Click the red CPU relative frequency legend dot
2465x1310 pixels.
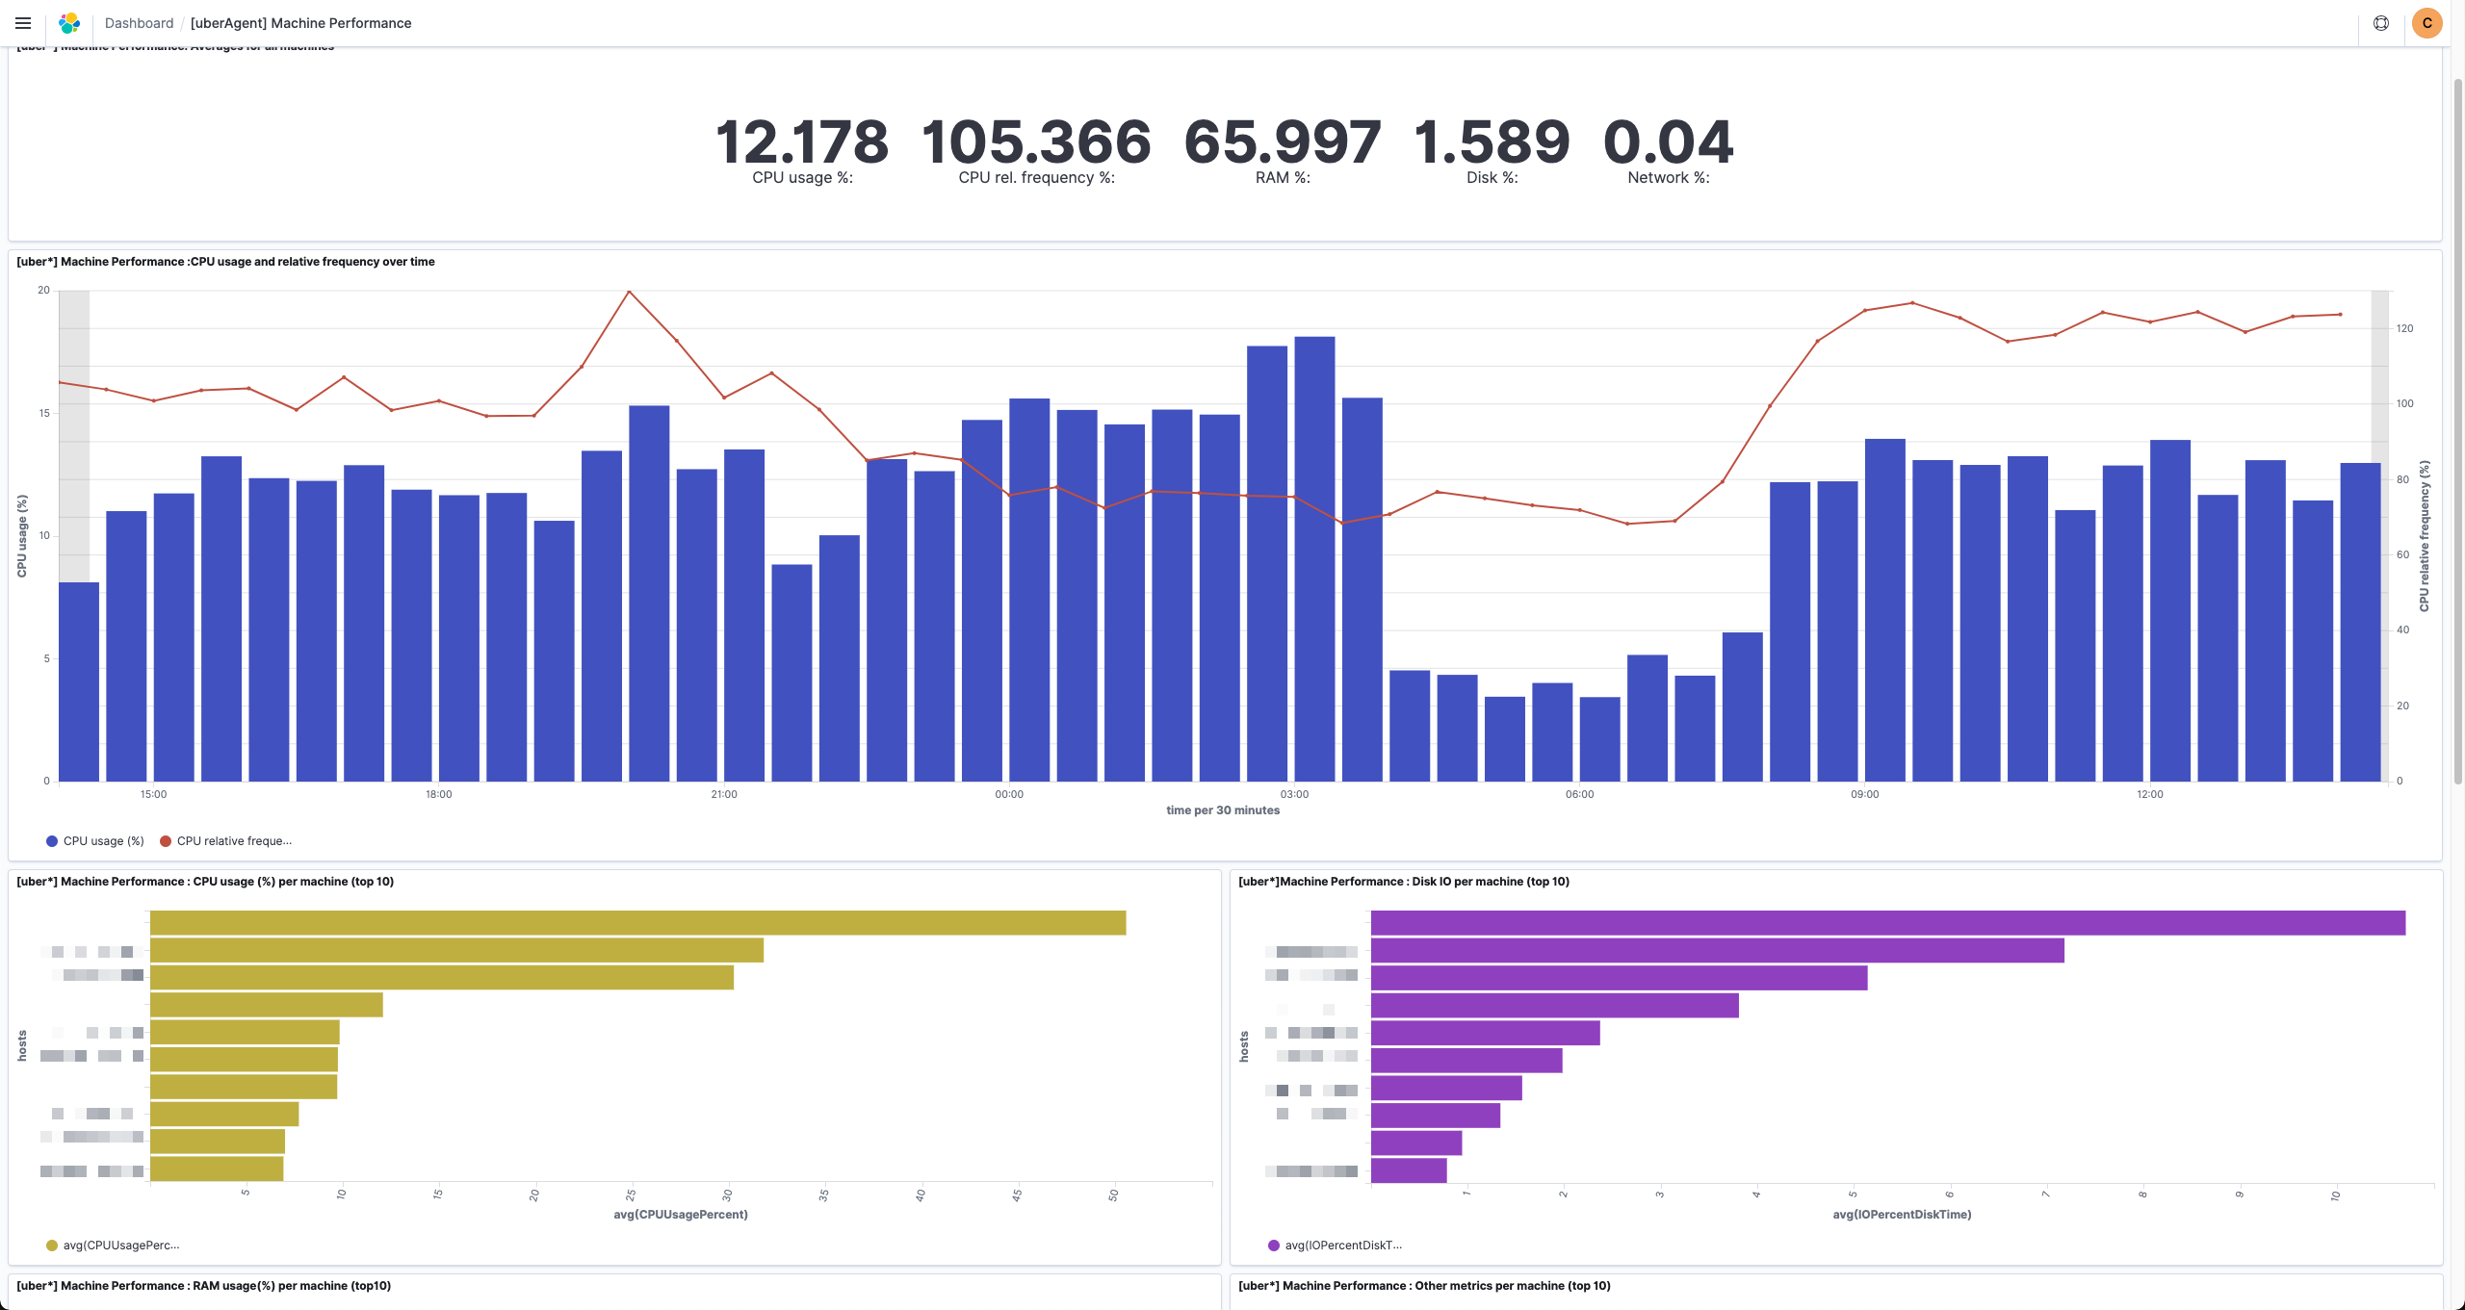pos(166,841)
